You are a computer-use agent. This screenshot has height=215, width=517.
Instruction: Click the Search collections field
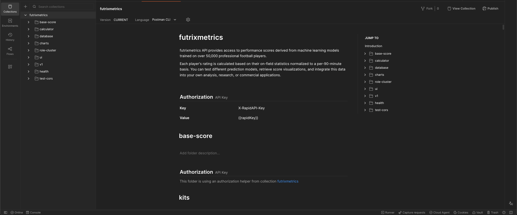[64, 7]
